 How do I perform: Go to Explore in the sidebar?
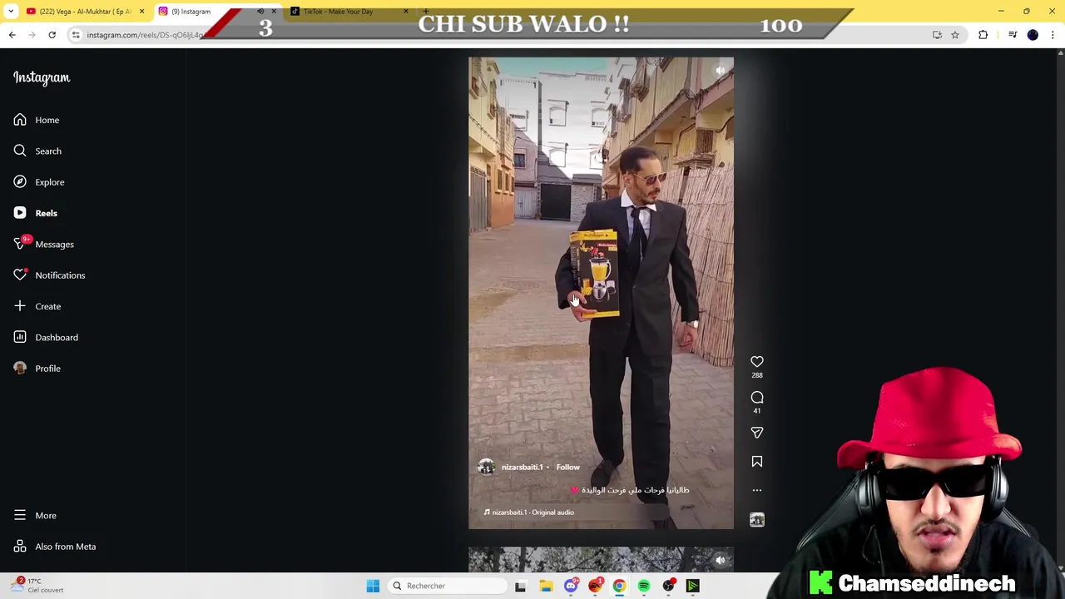[x=38, y=182]
